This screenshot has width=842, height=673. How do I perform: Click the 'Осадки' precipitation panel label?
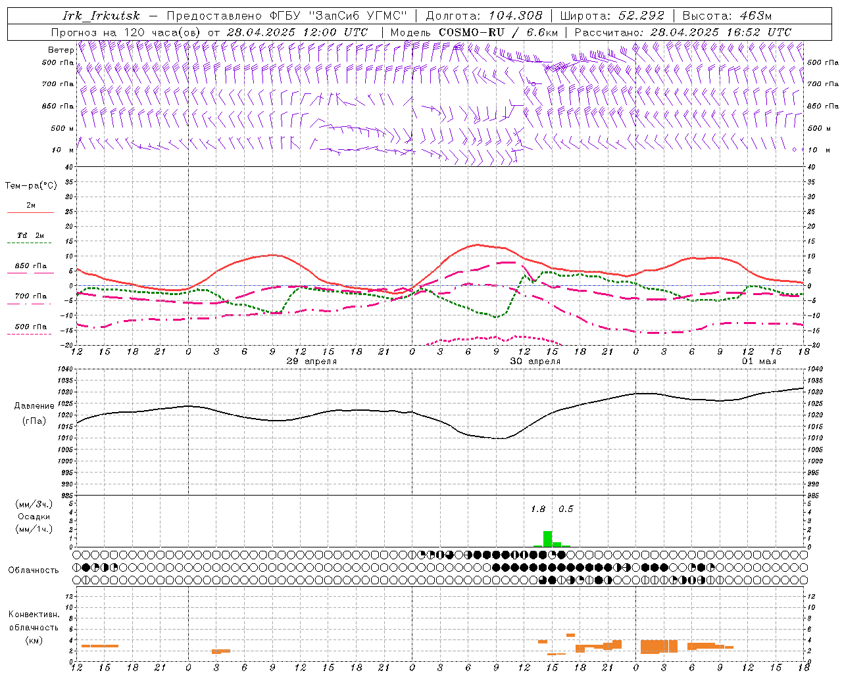pyautogui.click(x=34, y=517)
